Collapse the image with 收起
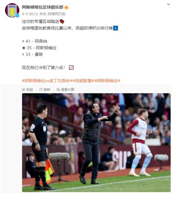 pos(27,89)
